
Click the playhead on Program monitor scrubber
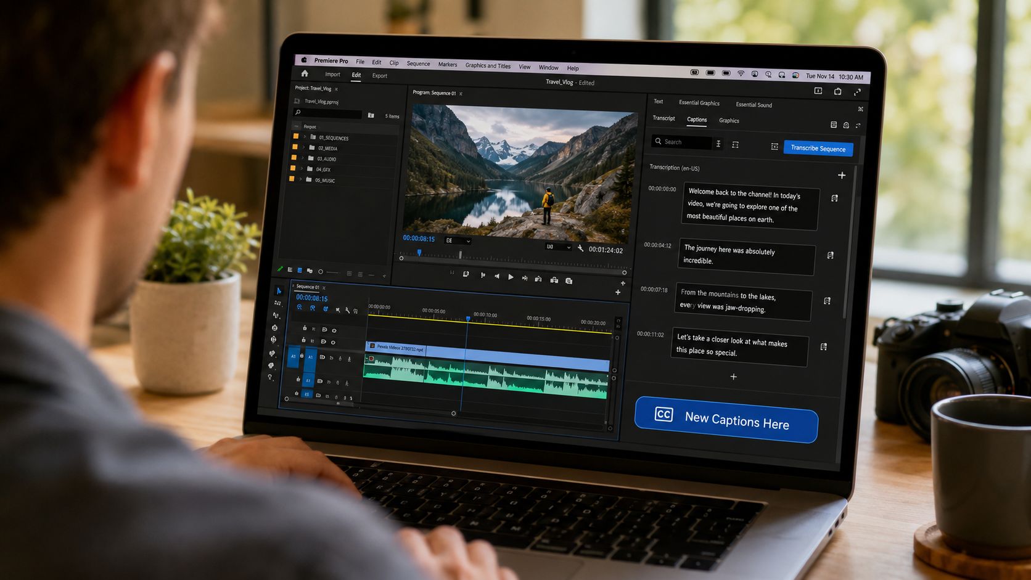click(419, 253)
